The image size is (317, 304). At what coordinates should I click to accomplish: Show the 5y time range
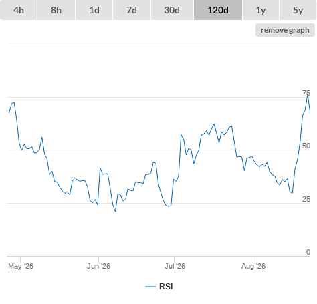click(298, 10)
